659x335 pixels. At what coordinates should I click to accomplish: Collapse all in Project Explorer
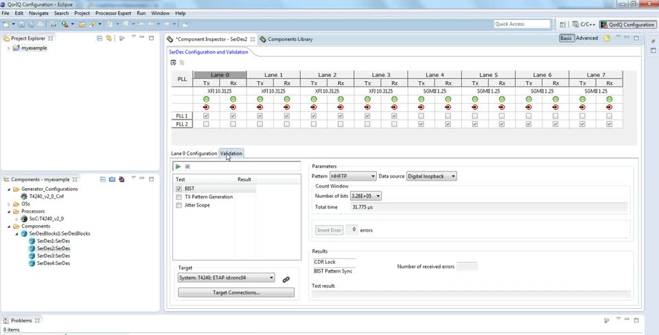click(x=100, y=38)
